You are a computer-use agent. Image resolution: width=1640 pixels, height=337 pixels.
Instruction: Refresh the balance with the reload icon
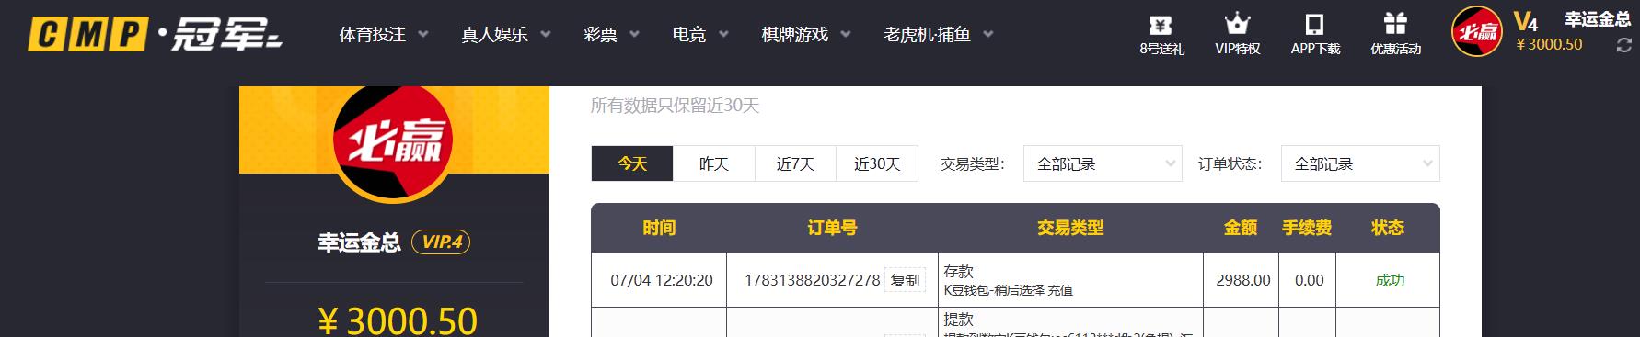(1623, 46)
